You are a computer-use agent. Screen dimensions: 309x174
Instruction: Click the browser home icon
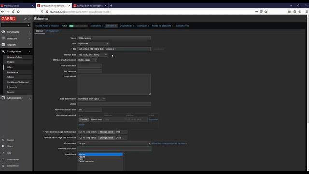[x=18, y=12]
